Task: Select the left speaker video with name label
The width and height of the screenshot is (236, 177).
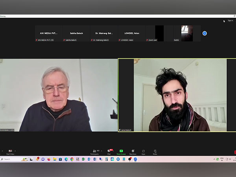Action: pos(59,95)
